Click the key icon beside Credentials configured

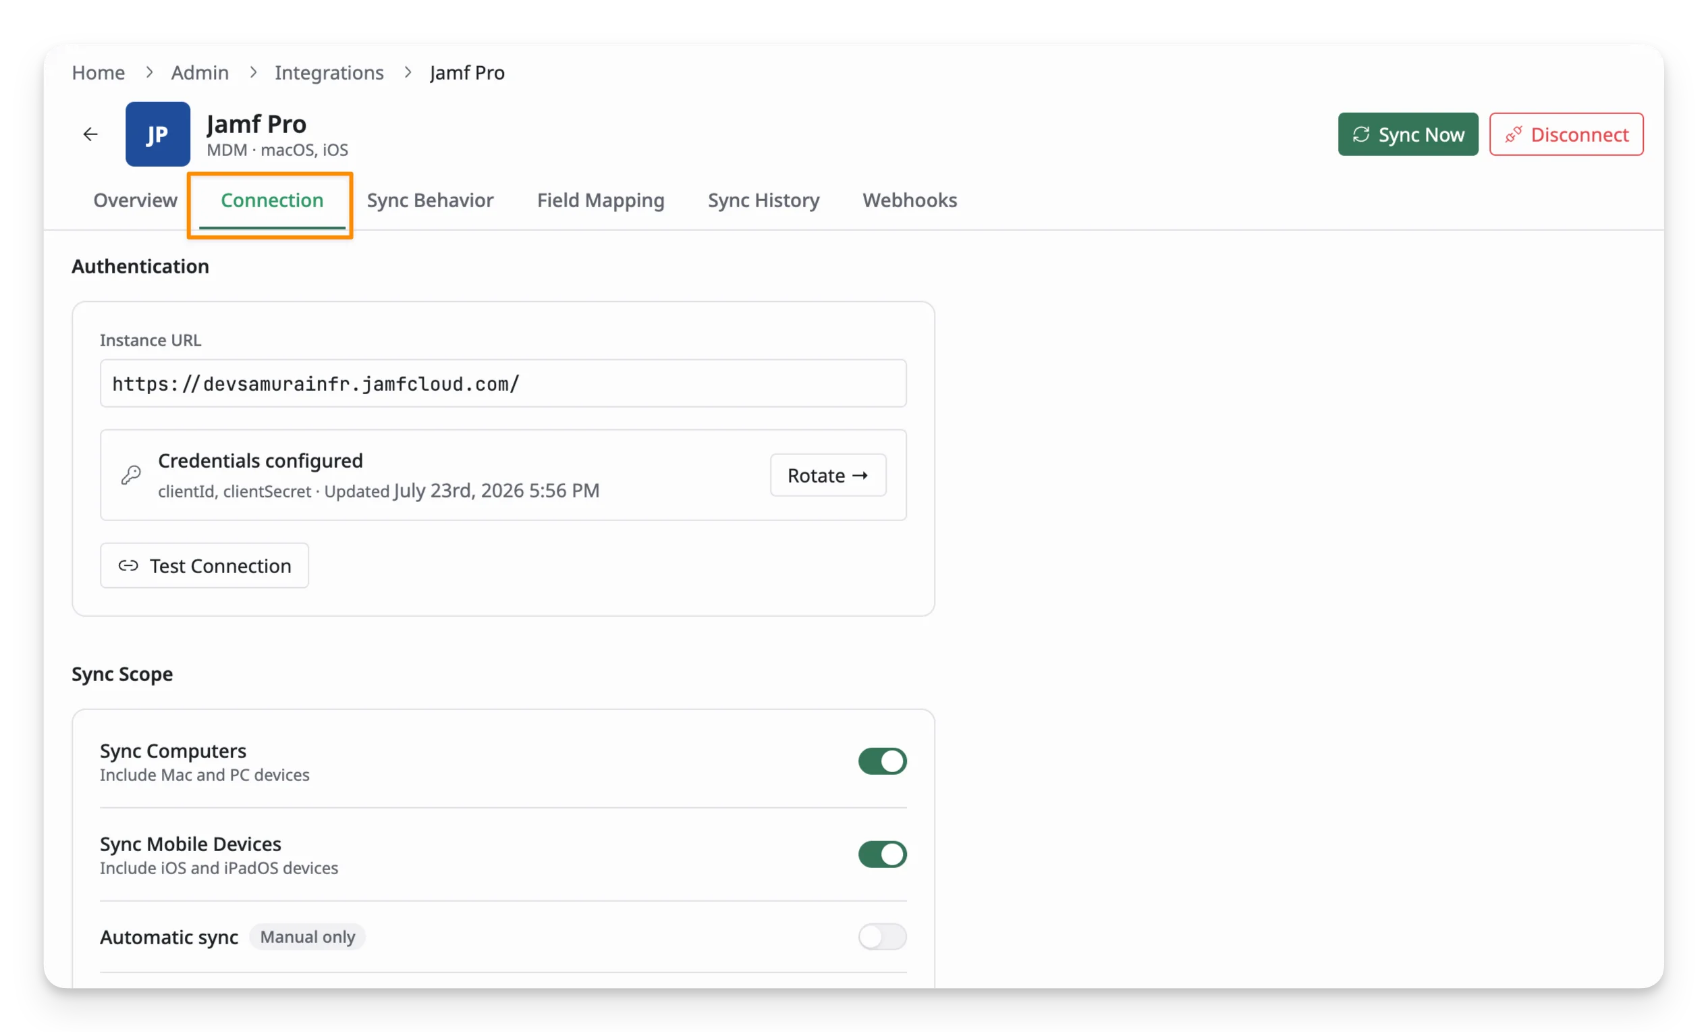(131, 475)
